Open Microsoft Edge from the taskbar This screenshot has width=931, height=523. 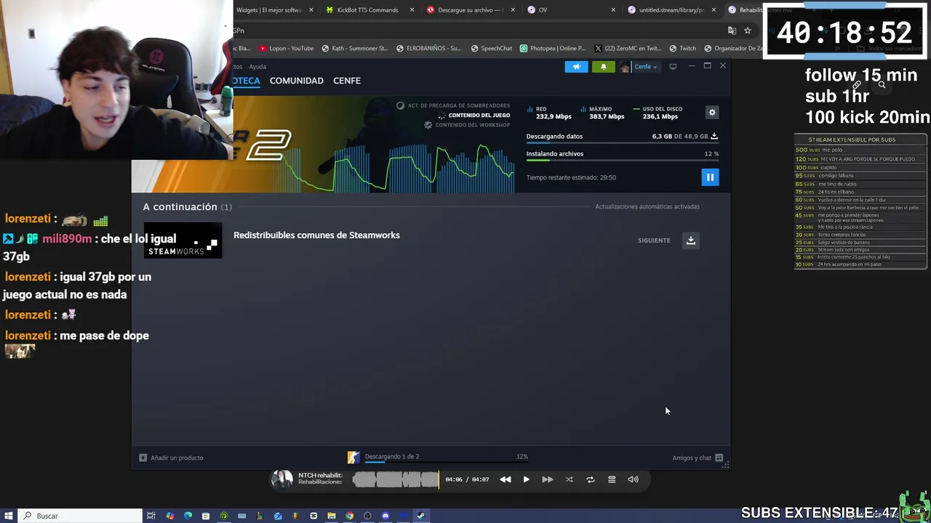click(188, 516)
